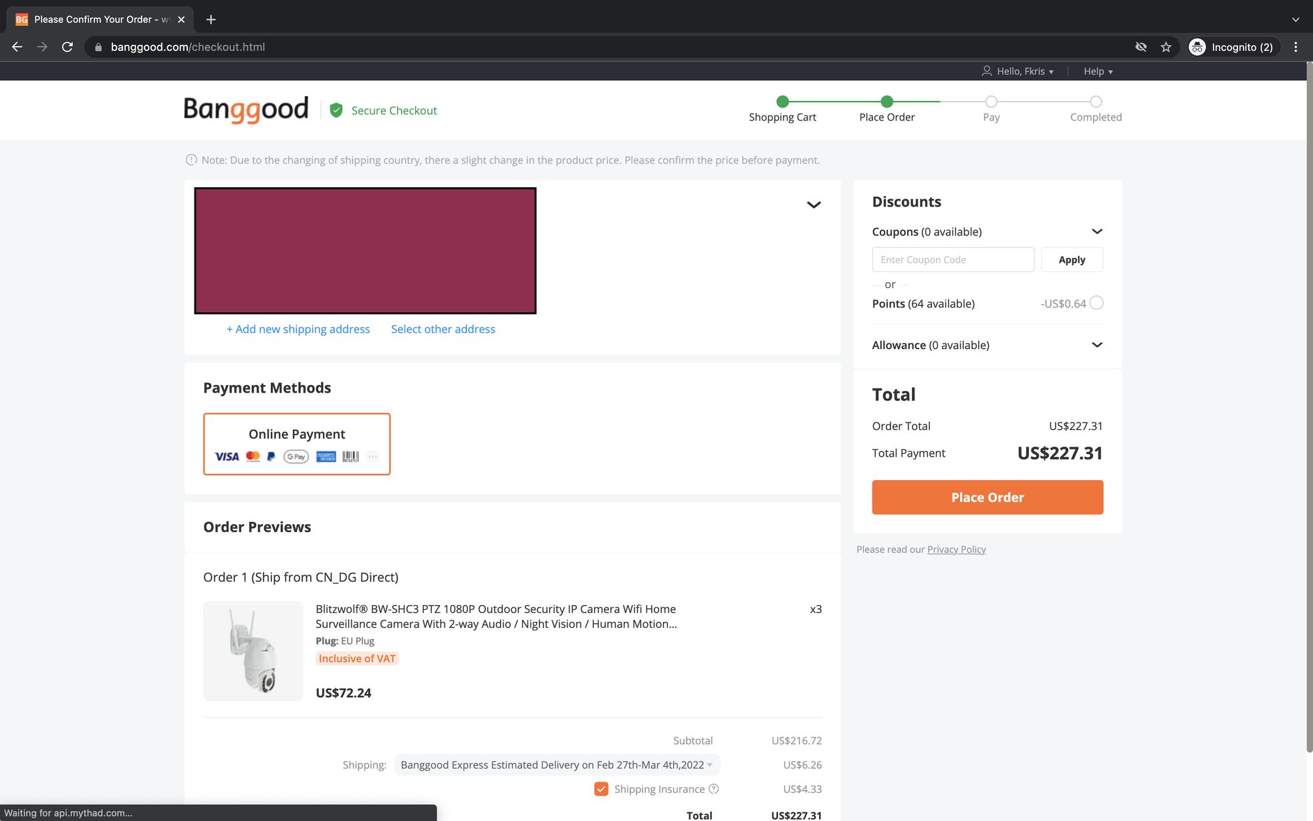
Task: Click the browser reload icon
Action: pos(67,47)
